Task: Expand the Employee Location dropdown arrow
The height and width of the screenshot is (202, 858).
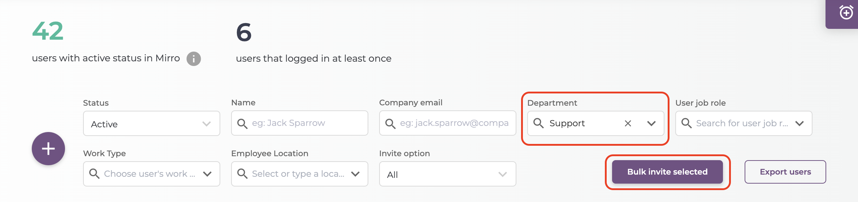Action: click(x=355, y=174)
